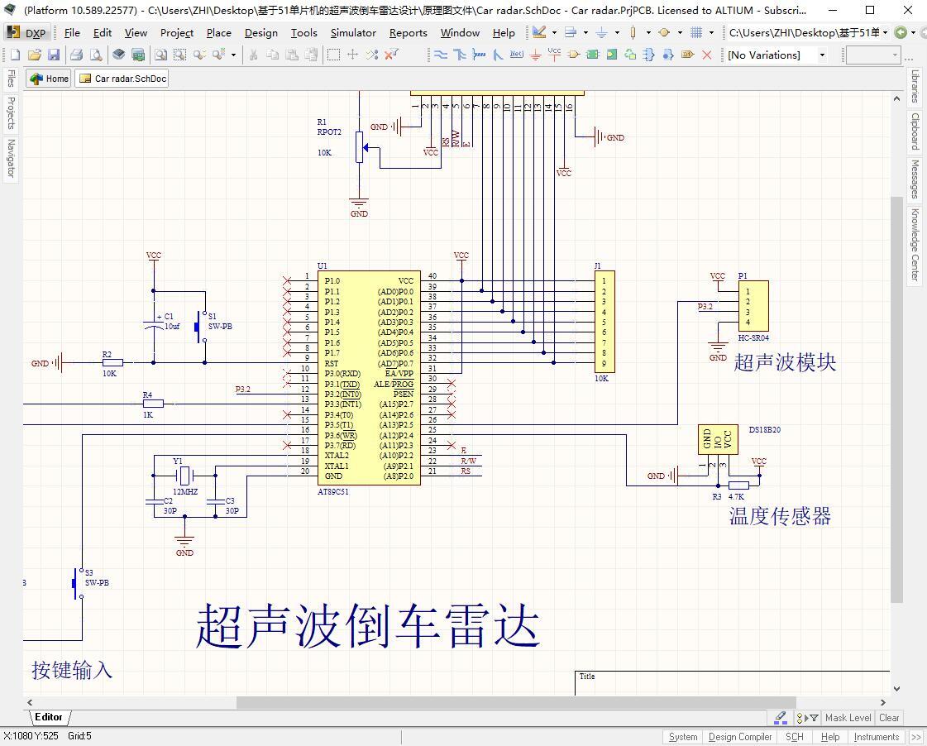Click the Place Wire tool icon

click(441, 55)
